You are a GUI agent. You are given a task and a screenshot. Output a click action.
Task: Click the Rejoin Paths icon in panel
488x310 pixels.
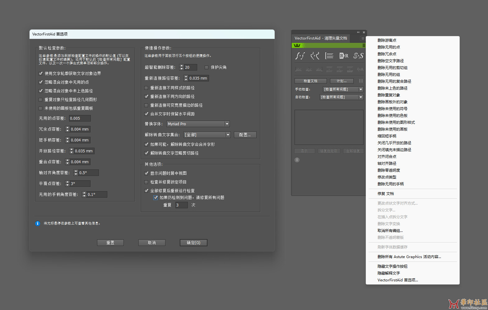(315, 56)
